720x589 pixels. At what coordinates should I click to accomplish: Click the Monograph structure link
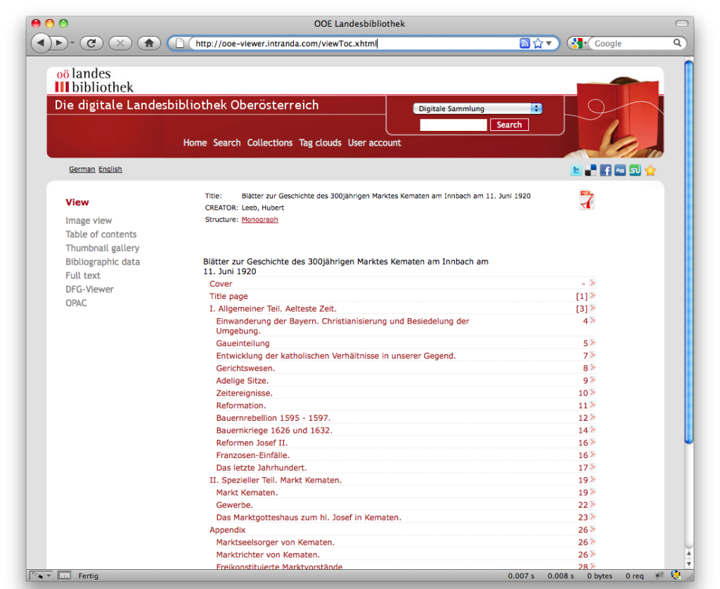(259, 220)
